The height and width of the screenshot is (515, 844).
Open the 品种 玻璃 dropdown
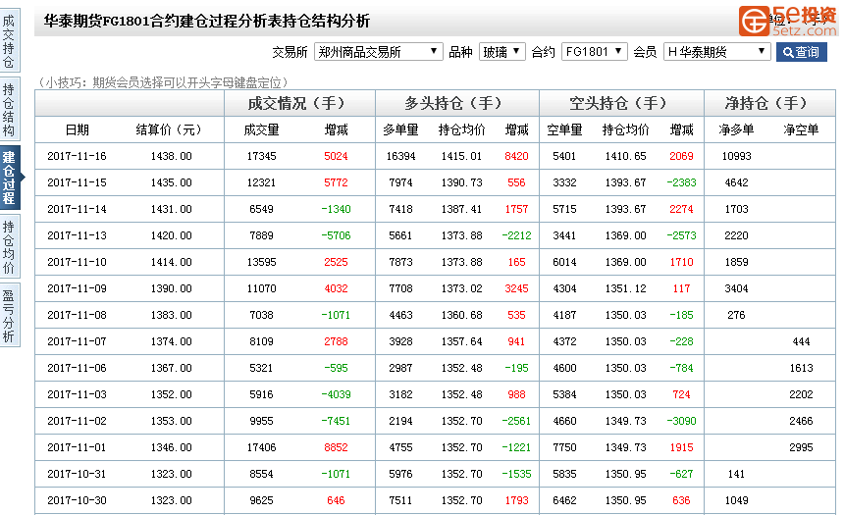coord(501,52)
